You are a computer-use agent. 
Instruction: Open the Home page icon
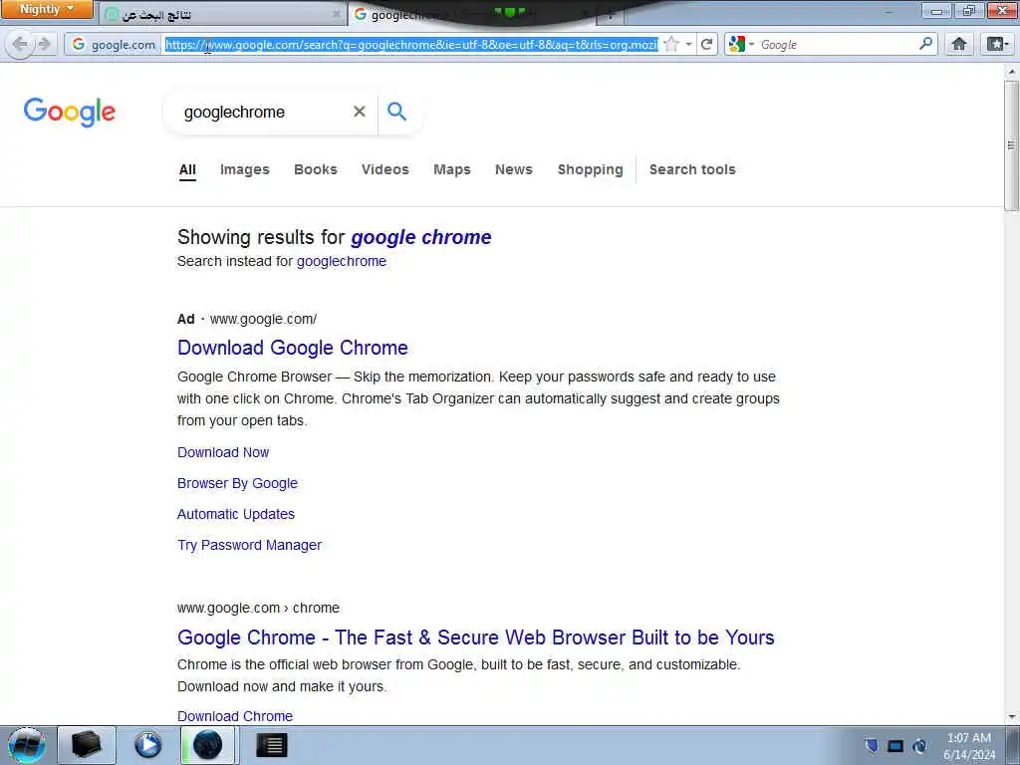(x=959, y=44)
